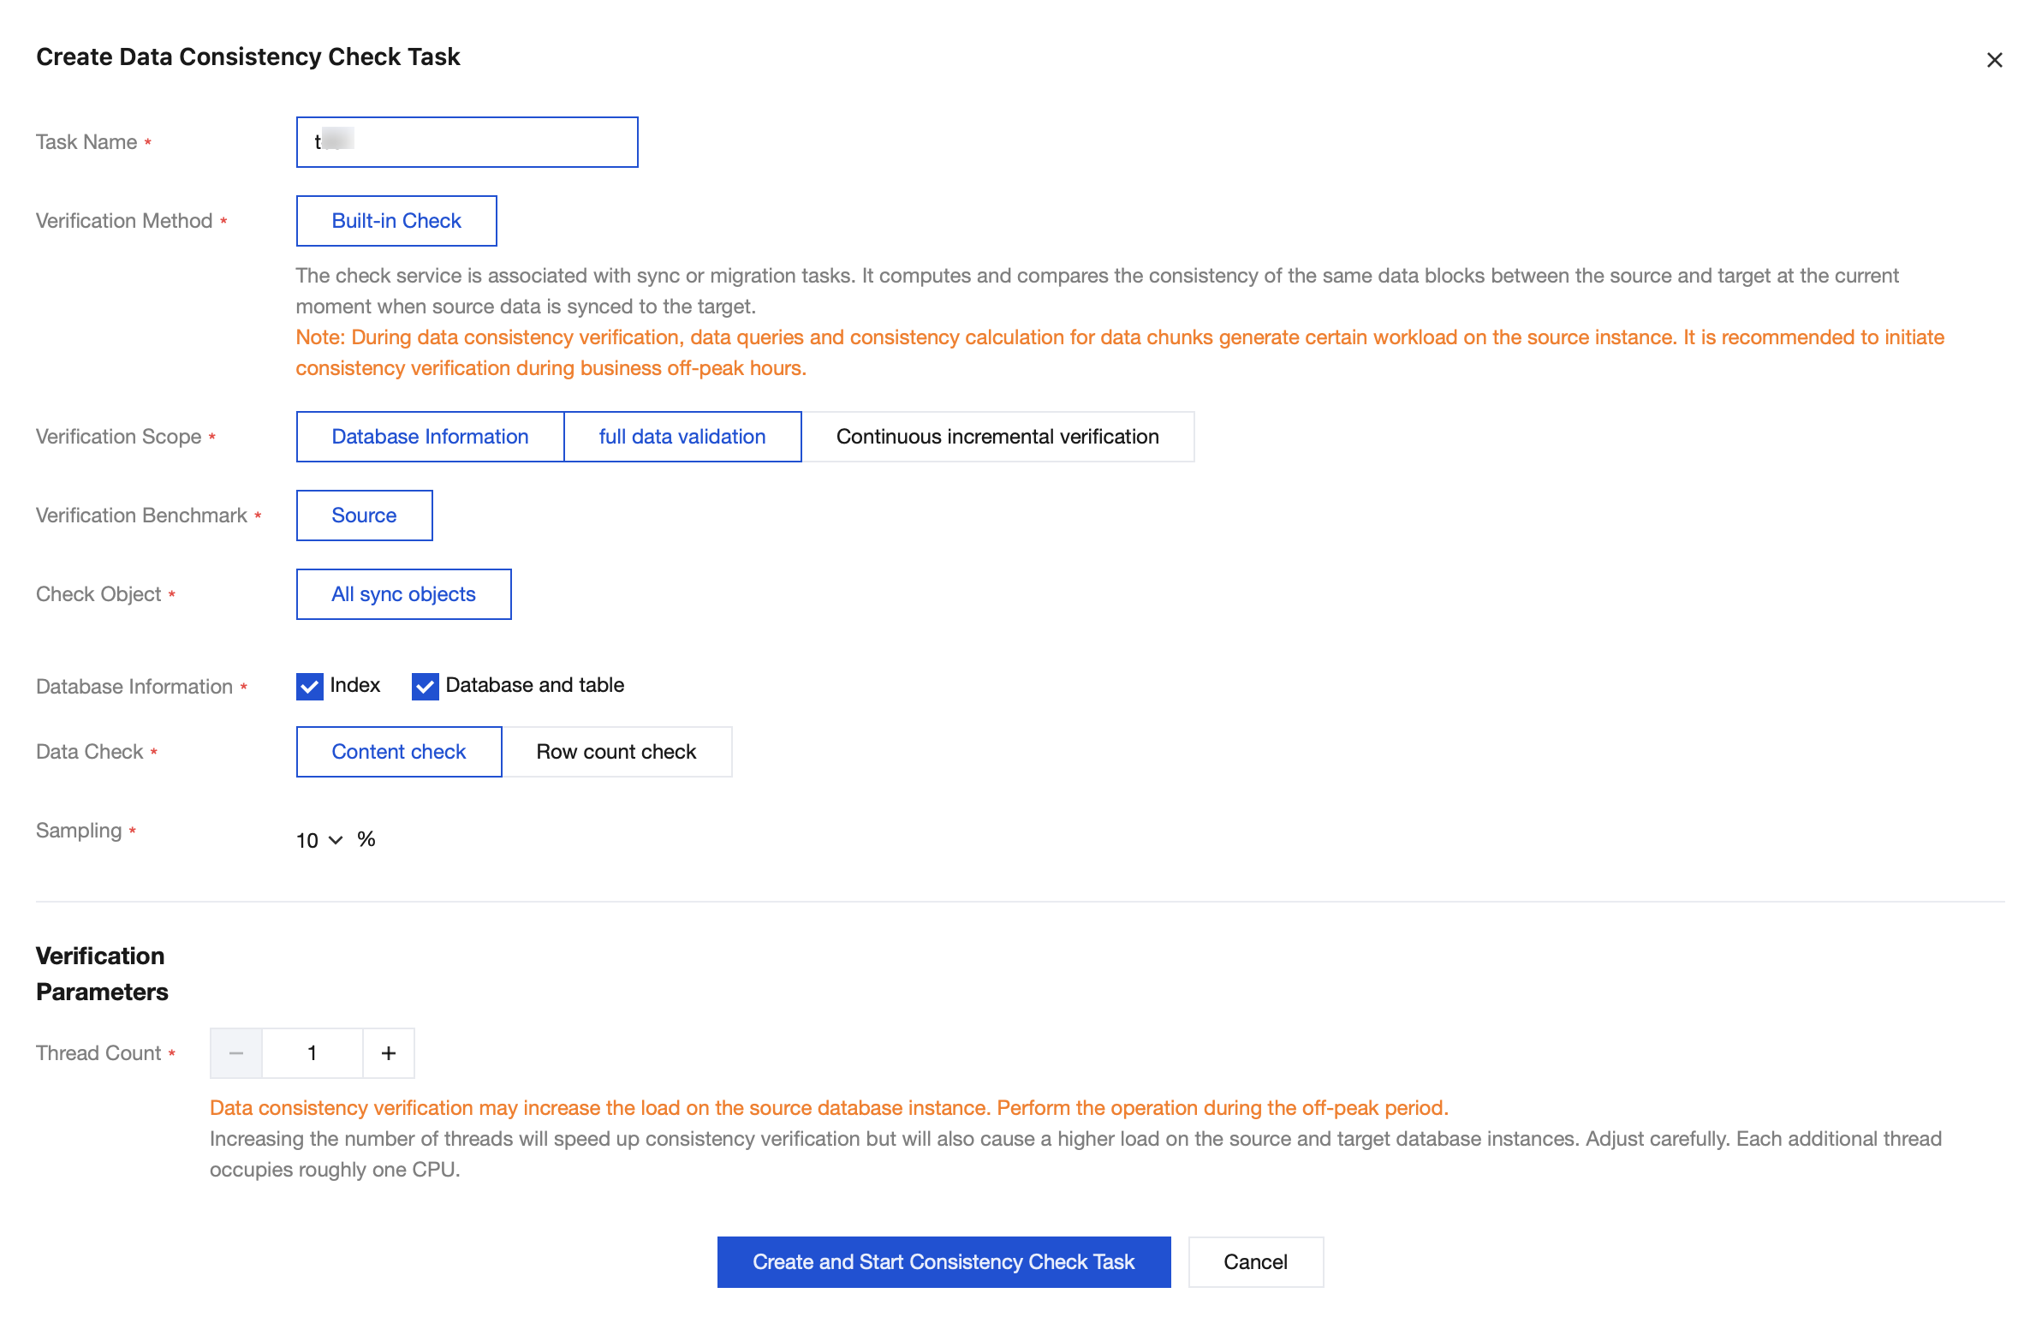Click the sampling value 10

click(307, 841)
